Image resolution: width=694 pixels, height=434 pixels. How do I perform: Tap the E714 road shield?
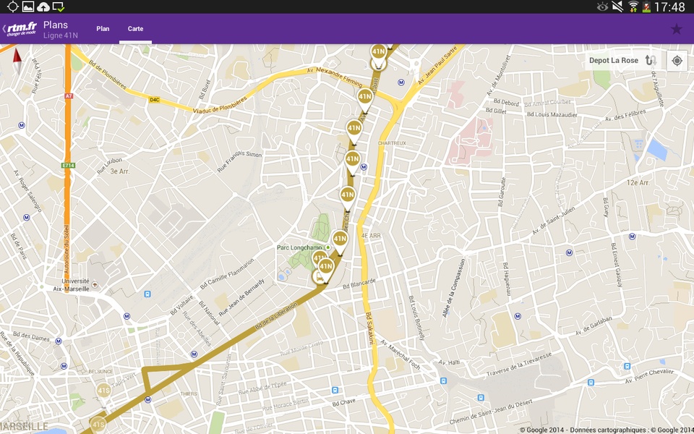pos(68,165)
